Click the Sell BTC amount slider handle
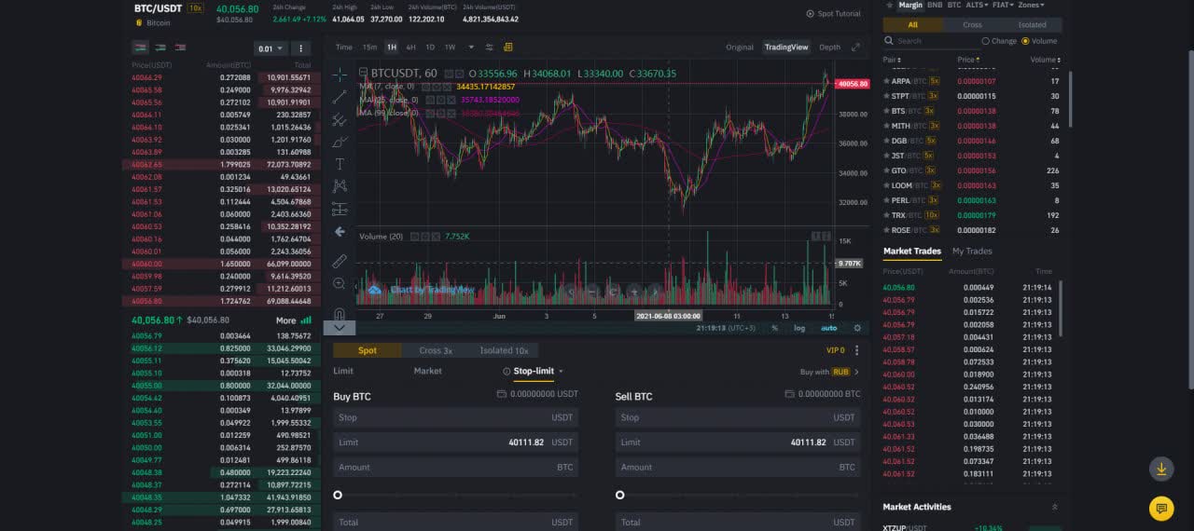1194x531 pixels. [619, 495]
